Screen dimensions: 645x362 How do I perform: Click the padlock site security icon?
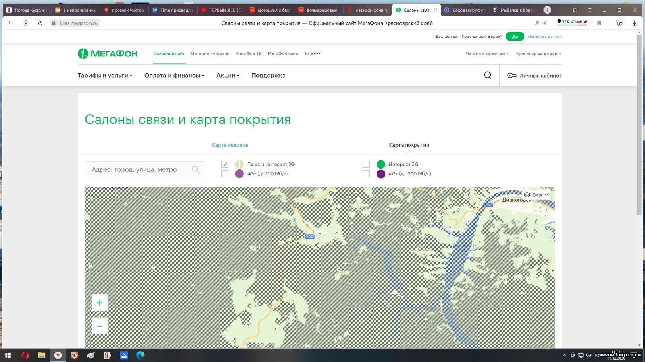pos(54,23)
